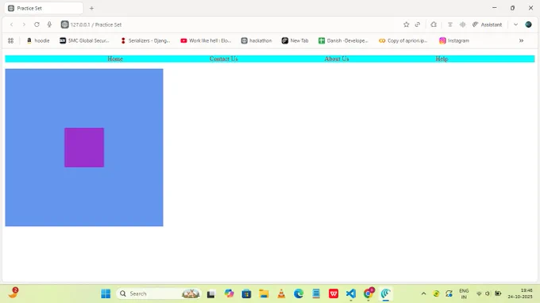Image resolution: width=540 pixels, height=303 pixels.
Task: Open the clock and date panel
Action: pos(519,293)
